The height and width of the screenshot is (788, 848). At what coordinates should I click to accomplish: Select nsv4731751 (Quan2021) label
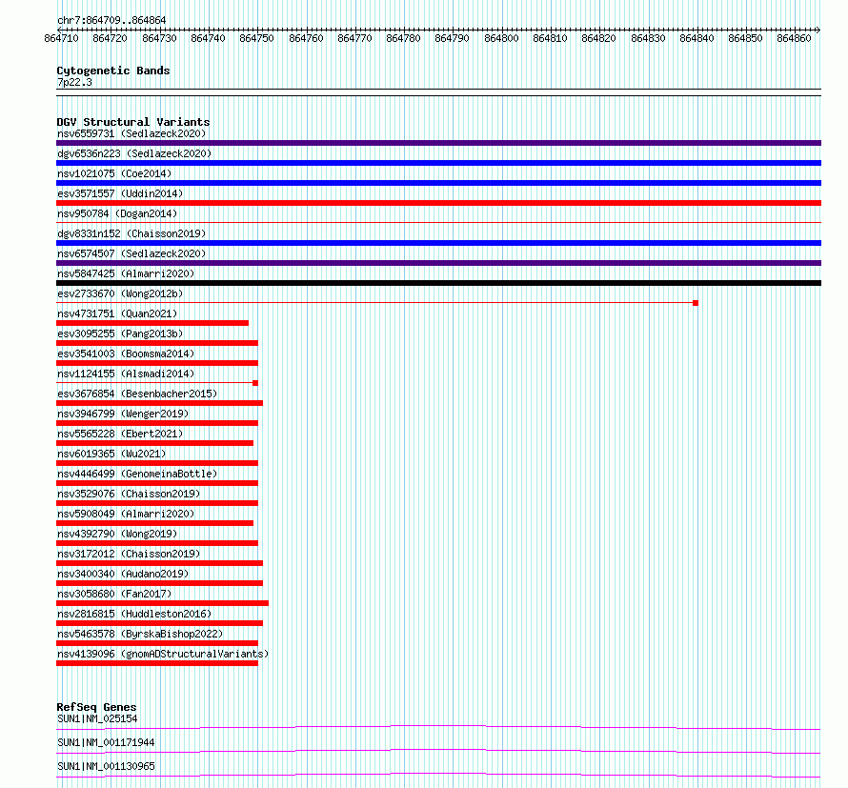[x=117, y=313]
